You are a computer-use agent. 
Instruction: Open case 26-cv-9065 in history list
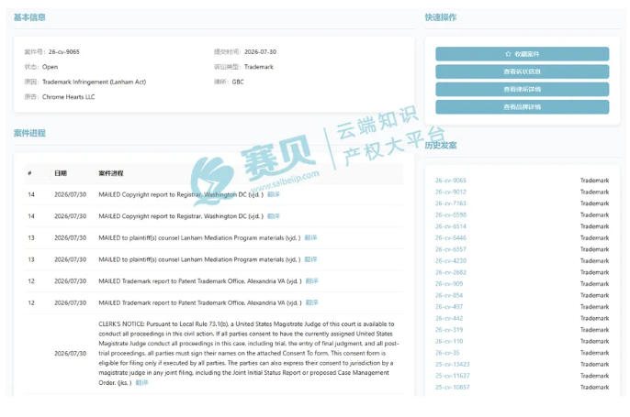[x=450, y=181]
